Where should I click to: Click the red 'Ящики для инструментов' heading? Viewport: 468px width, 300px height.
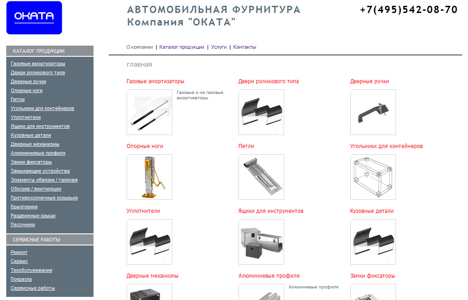coord(271,211)
